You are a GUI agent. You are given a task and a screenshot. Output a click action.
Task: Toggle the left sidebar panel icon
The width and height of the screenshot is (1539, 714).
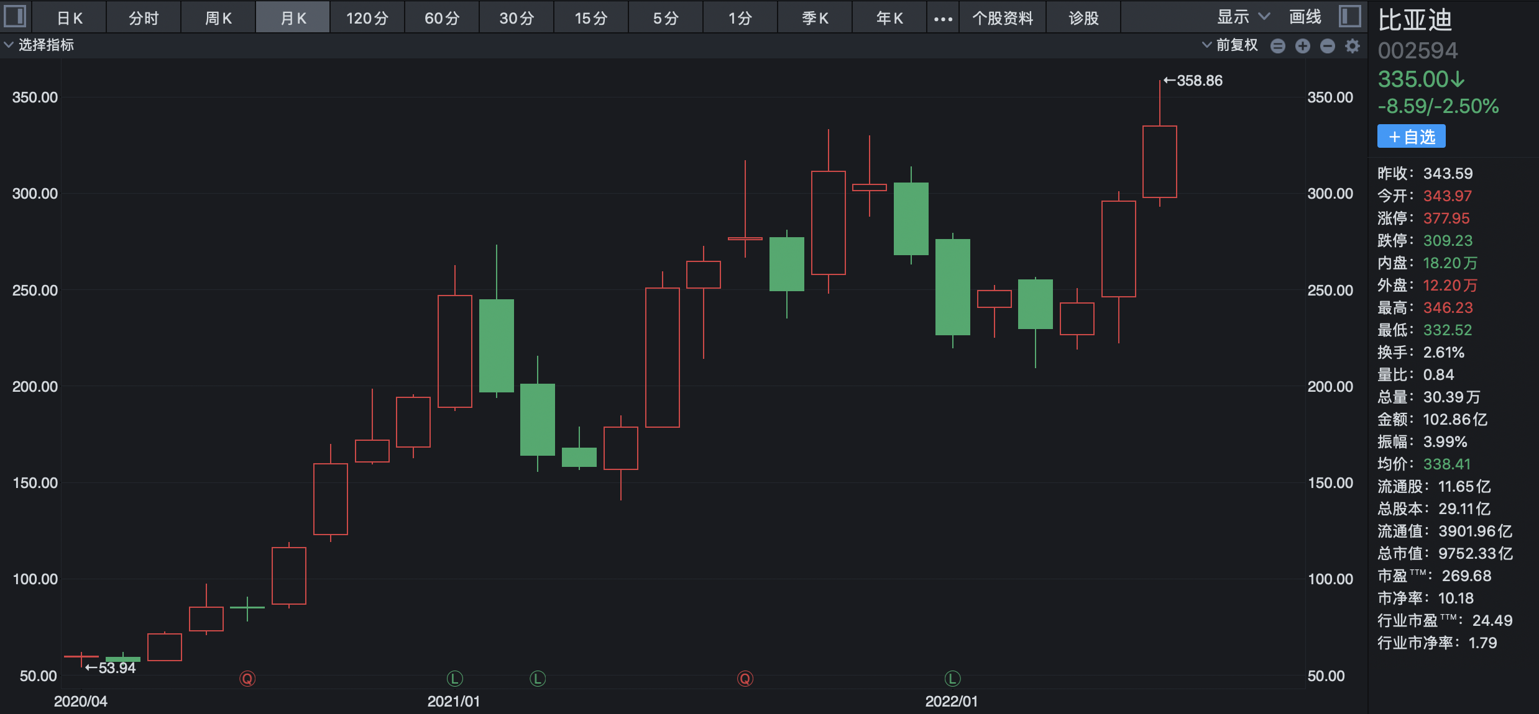tap(15, 16)
